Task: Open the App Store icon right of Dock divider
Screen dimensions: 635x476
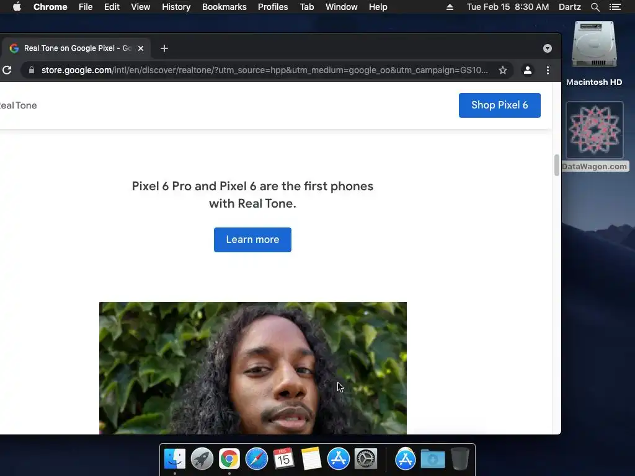Action: coord(406,459)
